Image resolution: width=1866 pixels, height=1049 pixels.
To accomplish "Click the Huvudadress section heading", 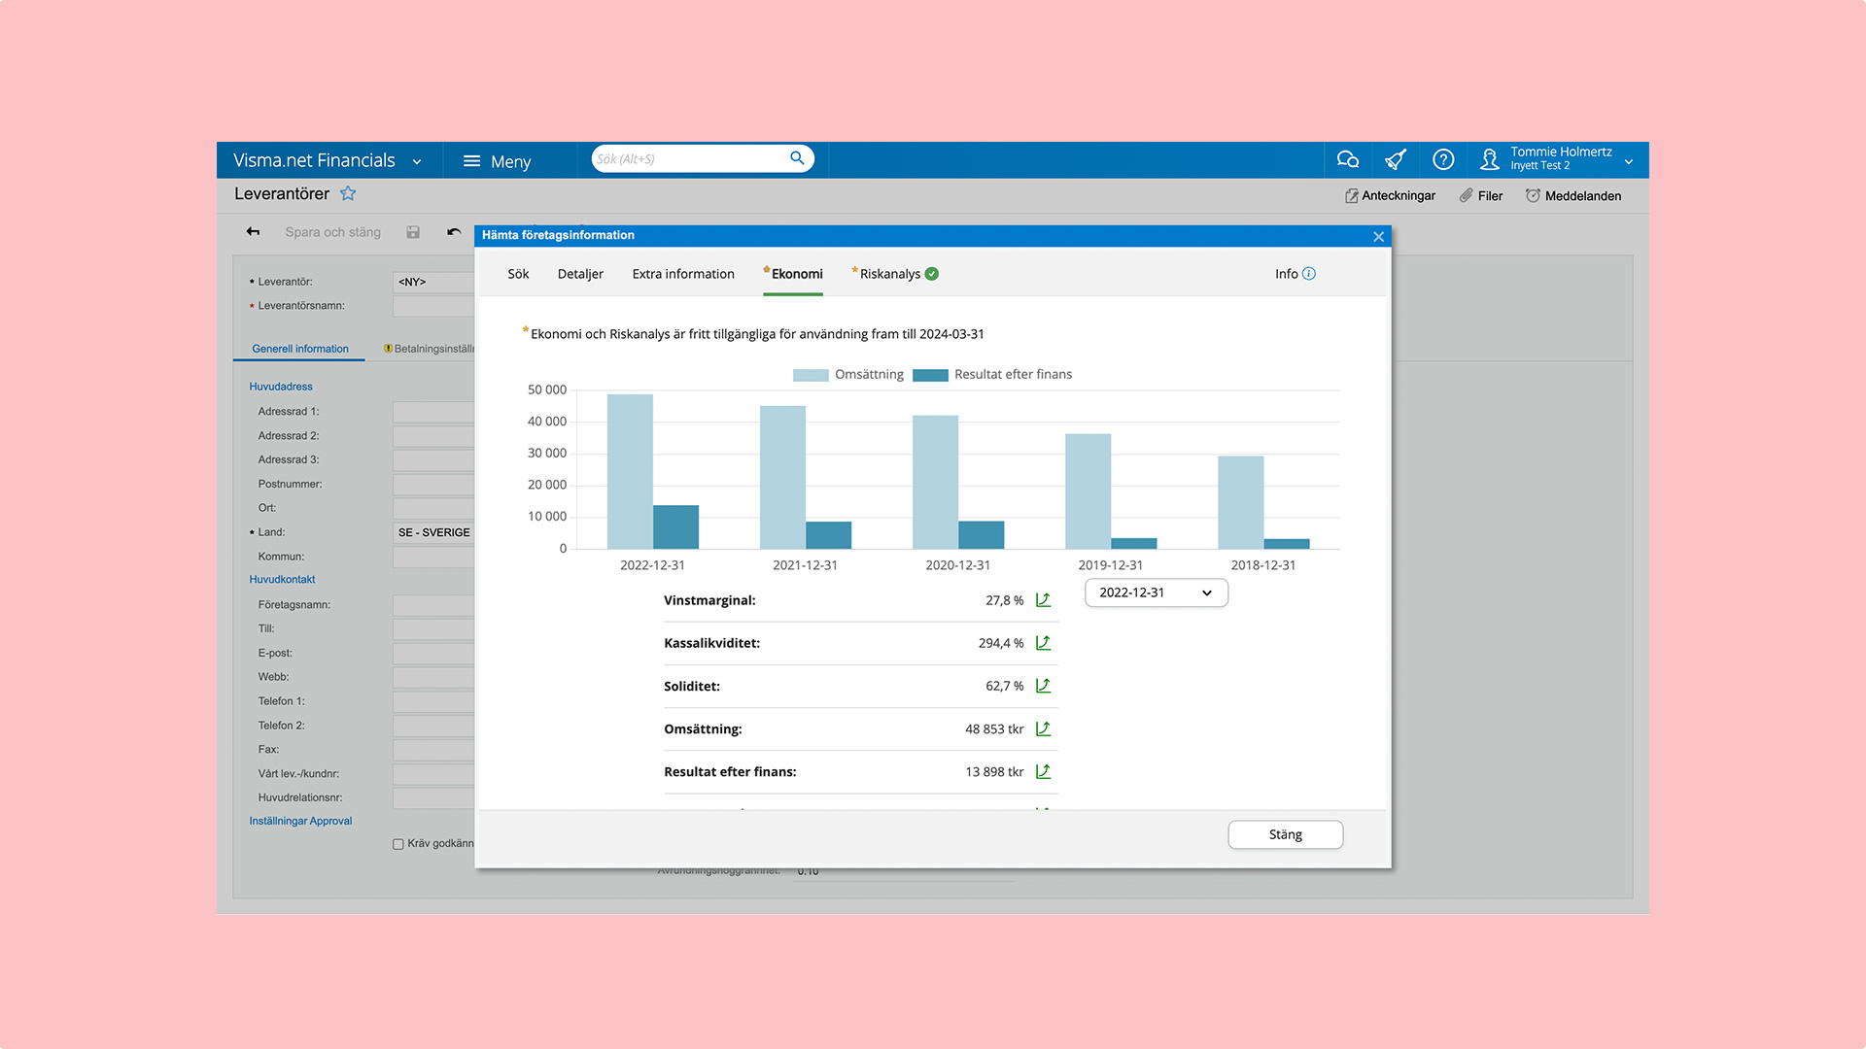I will [281, 387].
